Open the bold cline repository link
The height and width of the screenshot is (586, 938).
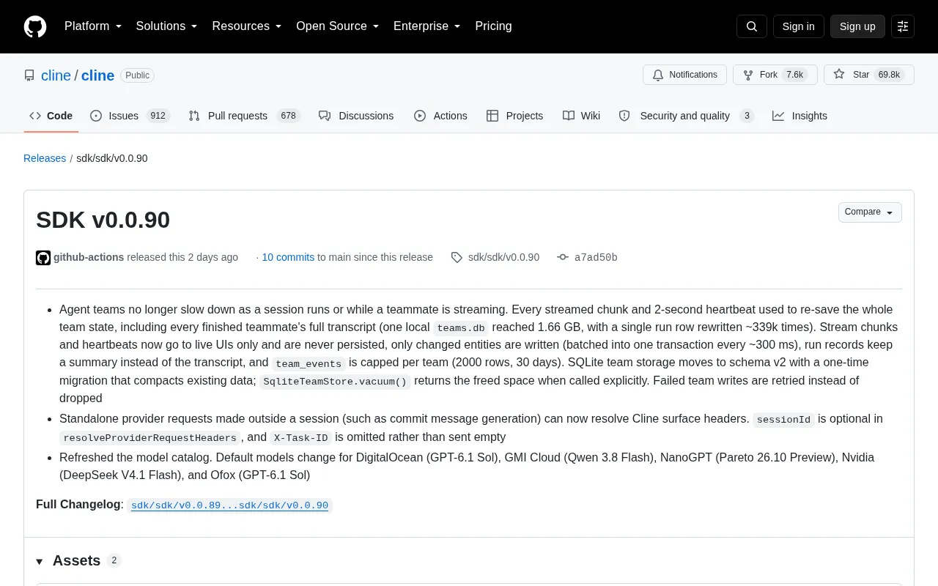(97, 75)
